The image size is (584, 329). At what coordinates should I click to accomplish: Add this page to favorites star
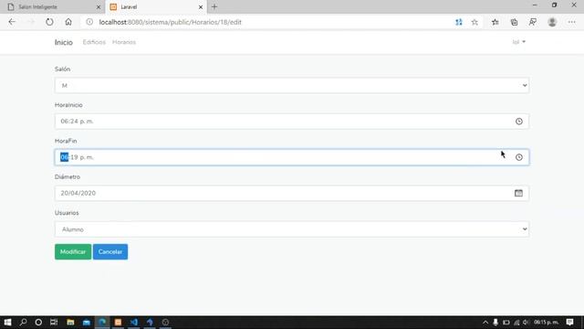pyautogui.click(x=474, y=22)
